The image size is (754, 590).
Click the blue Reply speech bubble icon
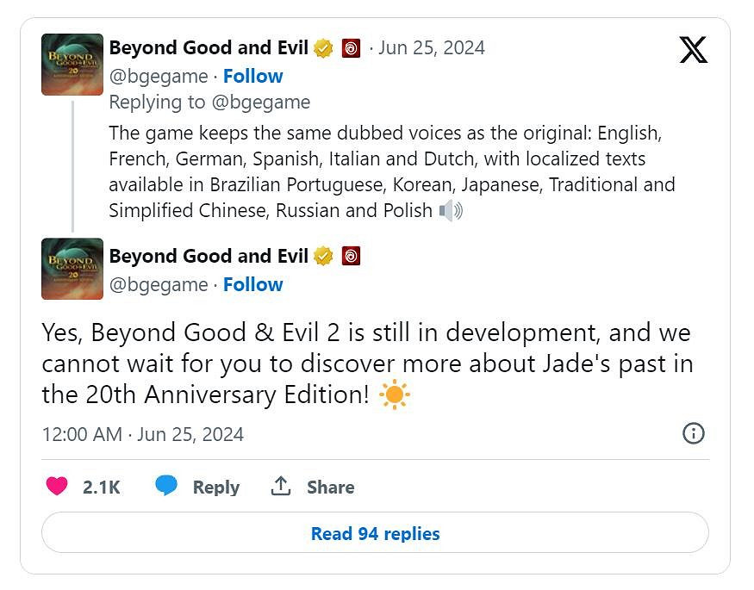pos(166,487)
